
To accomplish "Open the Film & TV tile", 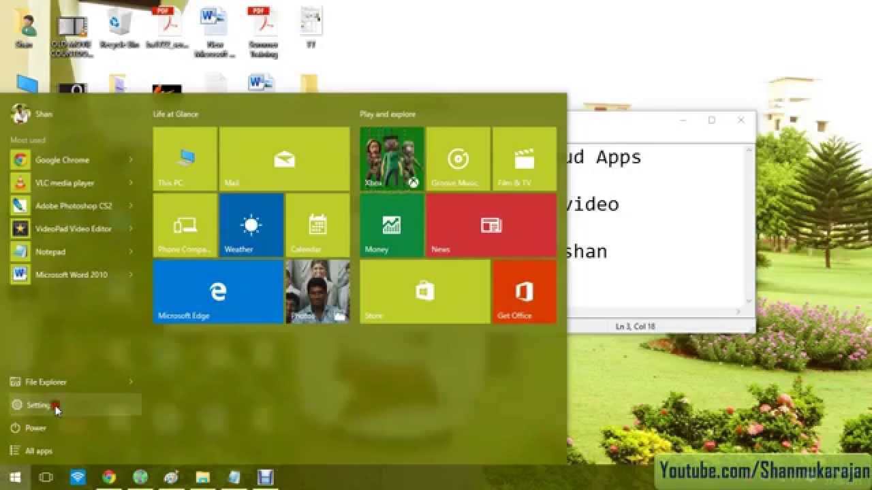I will tap(524, 159).
